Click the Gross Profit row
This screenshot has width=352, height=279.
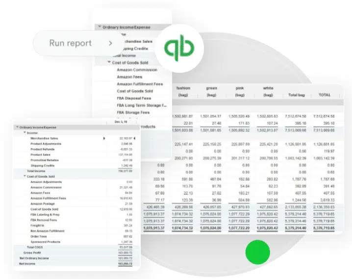click(76, 253)
